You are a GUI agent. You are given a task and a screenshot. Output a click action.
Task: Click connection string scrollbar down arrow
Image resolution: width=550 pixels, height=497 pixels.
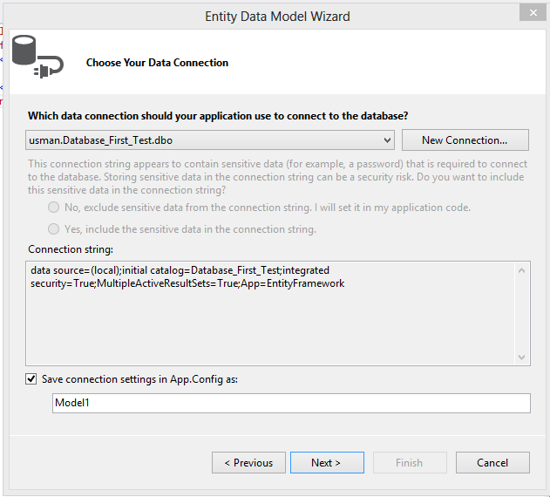pos(521,357)
